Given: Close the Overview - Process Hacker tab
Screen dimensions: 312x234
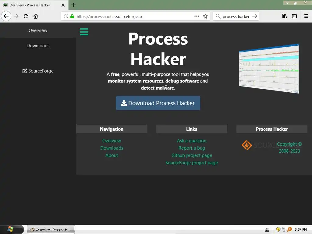Looking at the screenshot, I should (x=63, y=5).
